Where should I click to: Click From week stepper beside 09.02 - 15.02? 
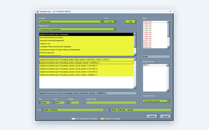pos(43,110)
